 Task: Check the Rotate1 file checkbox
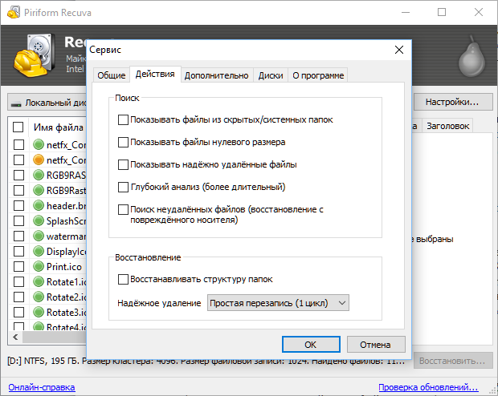coord(18,281)
